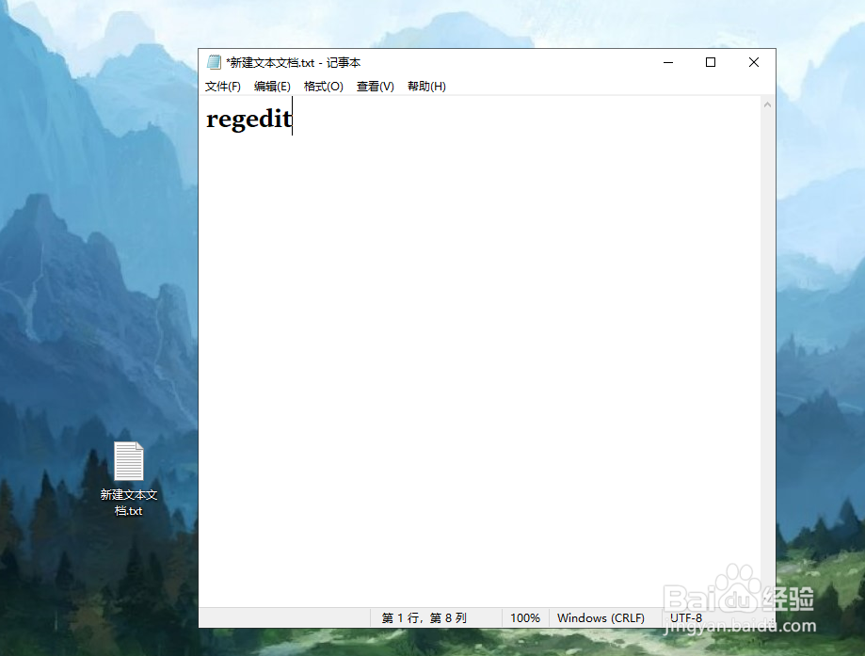Image resolution: width=865 pixels, height=656 pixels.
Task: Place the cursor after the word regedit
Action: [293, 120]
